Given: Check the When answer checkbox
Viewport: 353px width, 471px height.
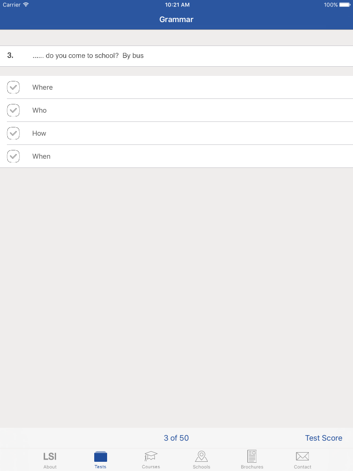Looking at the screenshot, I should (13, 156).
